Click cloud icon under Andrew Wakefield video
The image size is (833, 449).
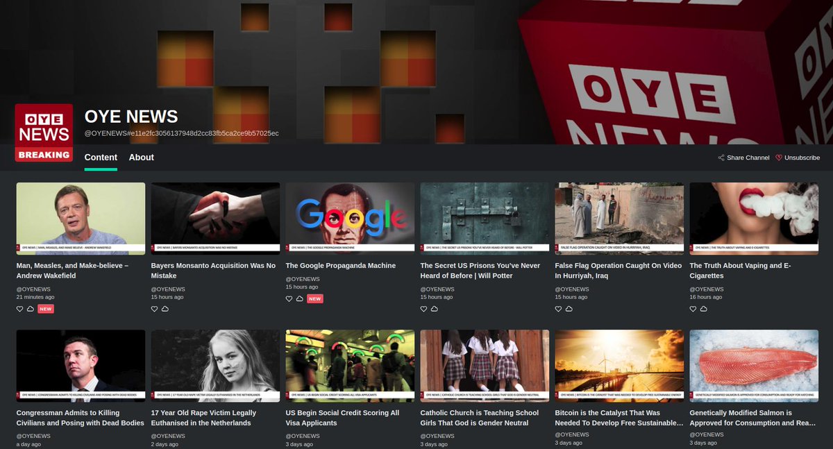(x=31, y=309)
